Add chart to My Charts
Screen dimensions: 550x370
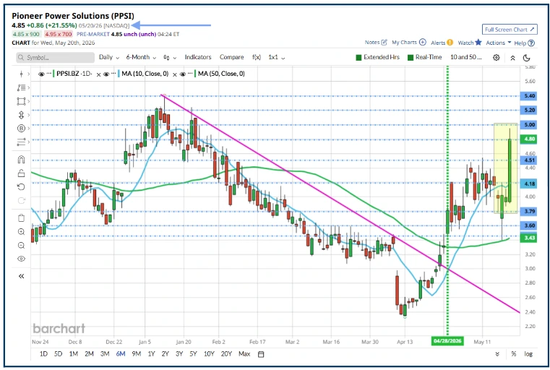408,43
